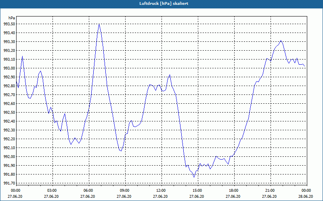The height and width of the screenshot is (201, 323).
Task: Select the 992,70 y-axis value
Action: [x=9, y=95]
